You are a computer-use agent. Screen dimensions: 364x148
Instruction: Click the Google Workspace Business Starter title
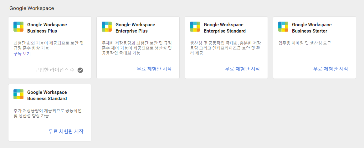[x=312, y=28]
